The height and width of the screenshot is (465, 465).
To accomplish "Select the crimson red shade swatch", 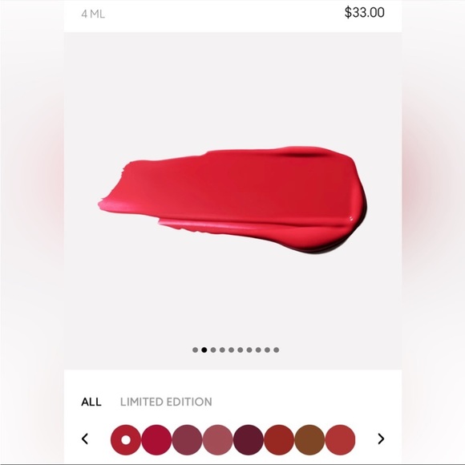I will pos(156,439).
